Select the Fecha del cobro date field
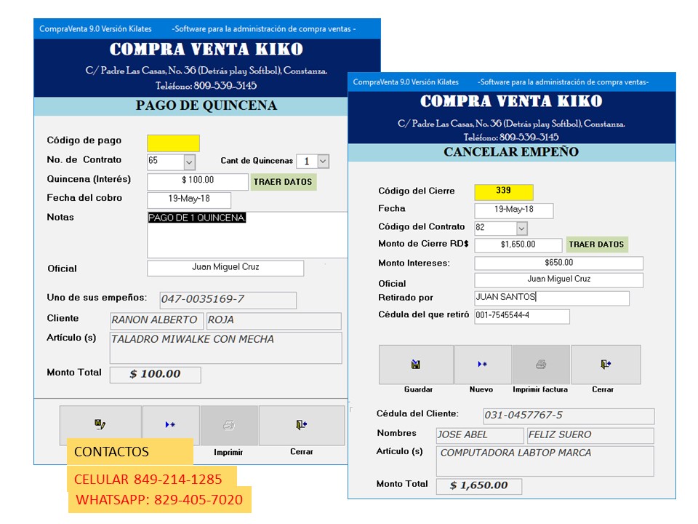Image resolution: width=698 pixels, height=524 pixels. coord(189,199)
